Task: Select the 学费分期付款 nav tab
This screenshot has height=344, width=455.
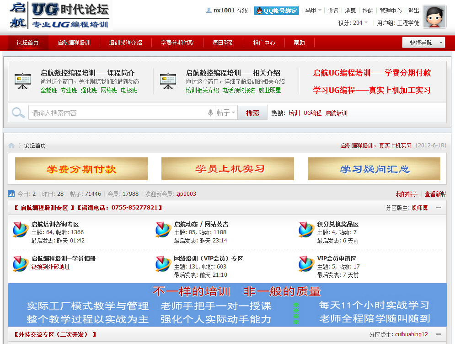Action: 177,43
